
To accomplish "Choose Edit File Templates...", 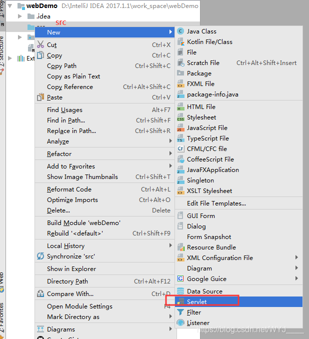I will click(x=238, y=203).
